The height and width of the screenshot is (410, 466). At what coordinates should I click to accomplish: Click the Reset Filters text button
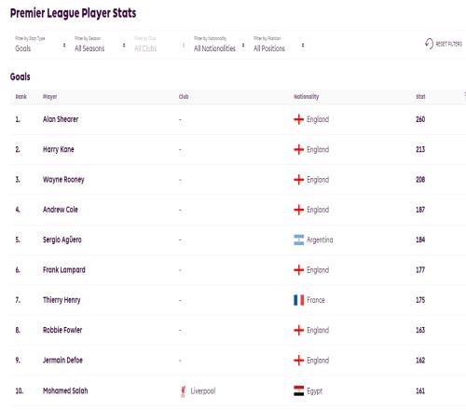click(x=449, y=44)
